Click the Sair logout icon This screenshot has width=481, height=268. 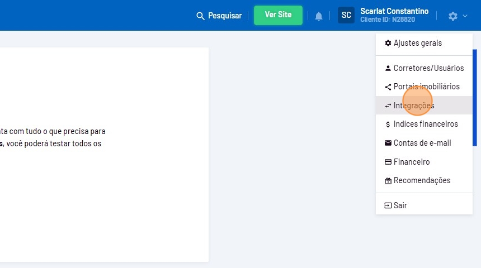click(x=388, y=205)
